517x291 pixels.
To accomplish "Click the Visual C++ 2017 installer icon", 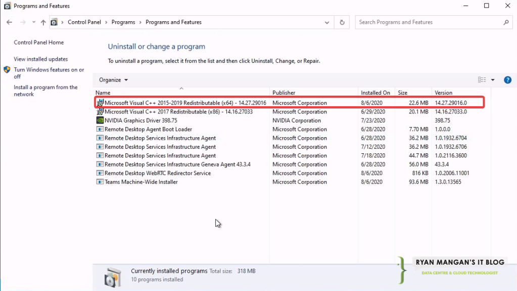I will [100, 112].
